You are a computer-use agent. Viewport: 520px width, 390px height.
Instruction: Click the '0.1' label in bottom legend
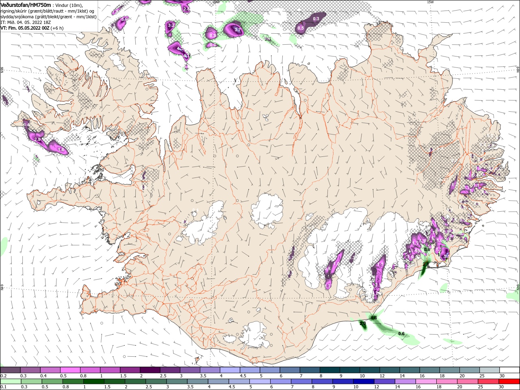3,387
